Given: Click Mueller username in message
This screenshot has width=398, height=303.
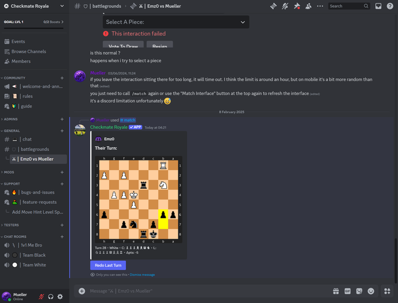Looking at the screenshot, I should tap(98, 73).
